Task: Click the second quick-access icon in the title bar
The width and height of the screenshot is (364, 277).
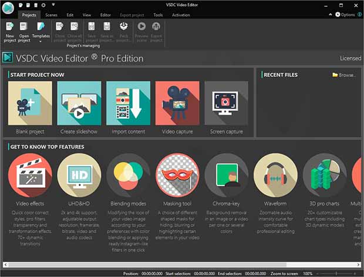Action: click(x=28, y=5)
